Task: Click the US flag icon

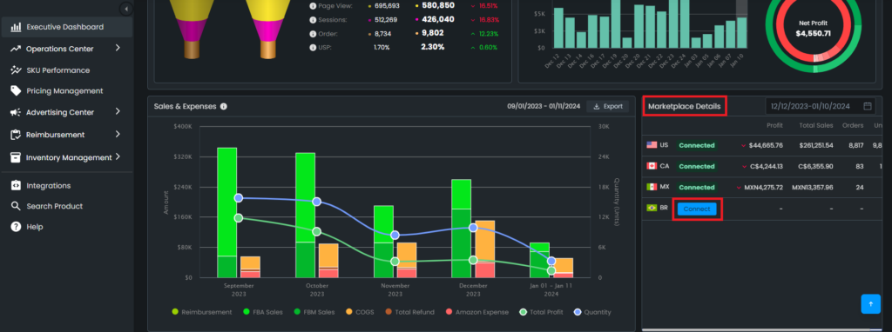Action: click(652, 145)
